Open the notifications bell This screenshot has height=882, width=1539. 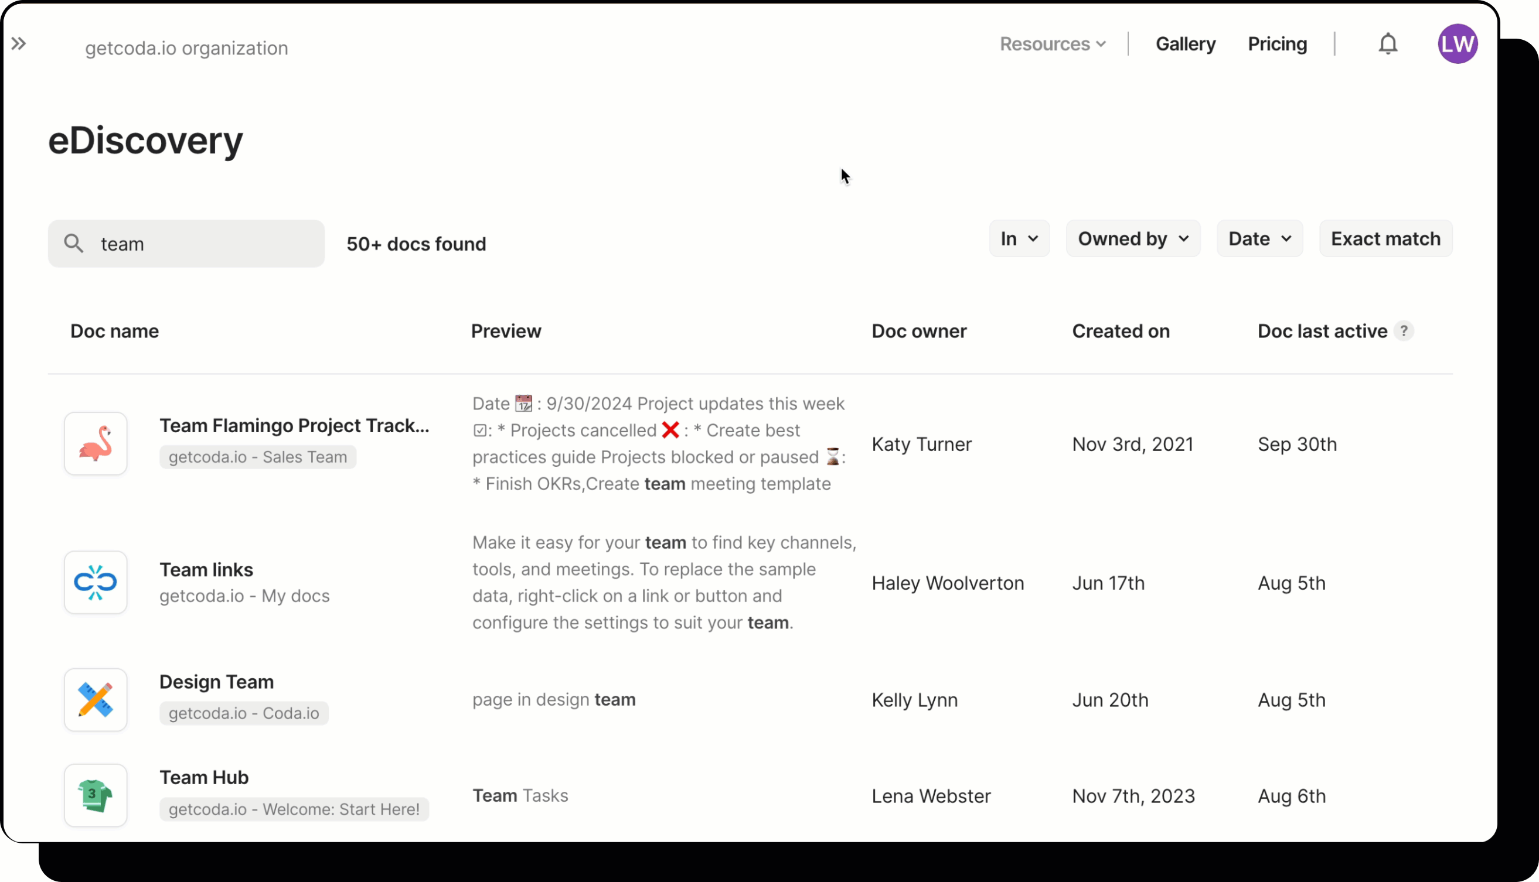pos(1387,45)
